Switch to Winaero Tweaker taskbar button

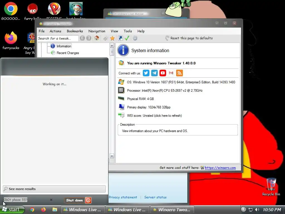(x=172, y=210)
